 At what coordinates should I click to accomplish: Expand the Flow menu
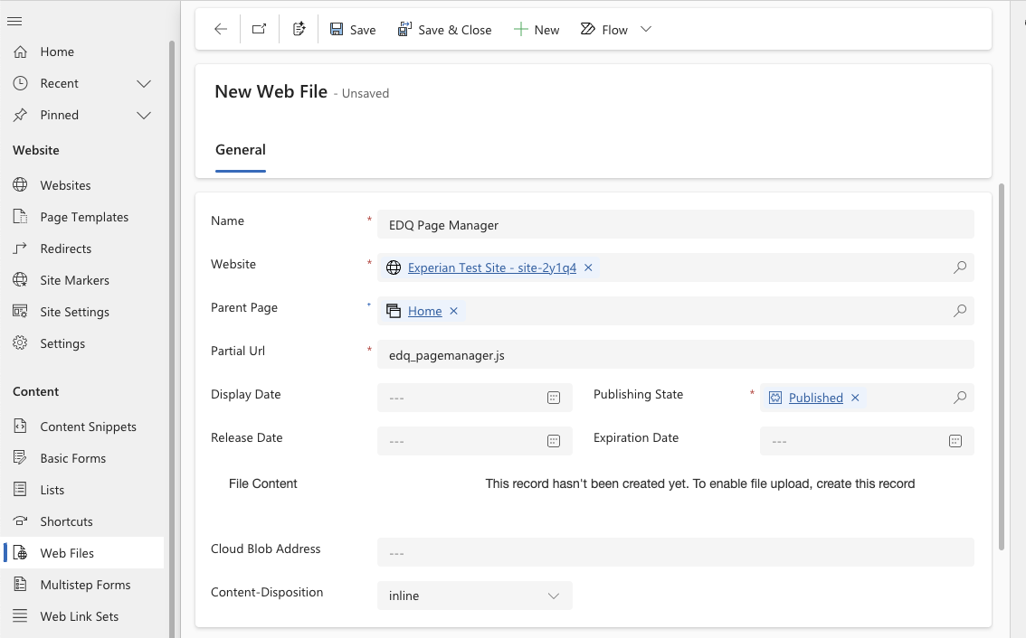click(645, 29)
